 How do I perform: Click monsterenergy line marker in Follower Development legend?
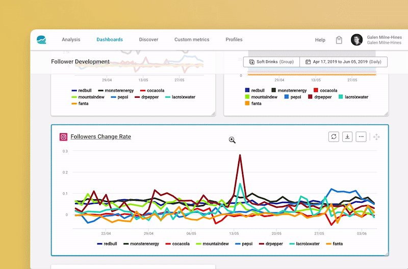[100, 91]
